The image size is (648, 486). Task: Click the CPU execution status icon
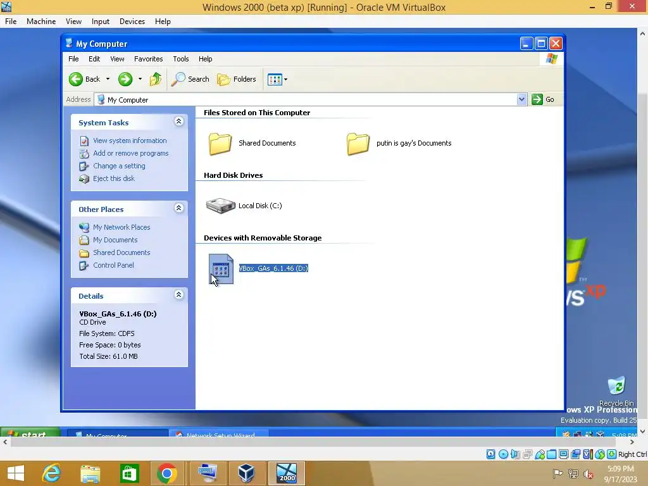point(588,454)
